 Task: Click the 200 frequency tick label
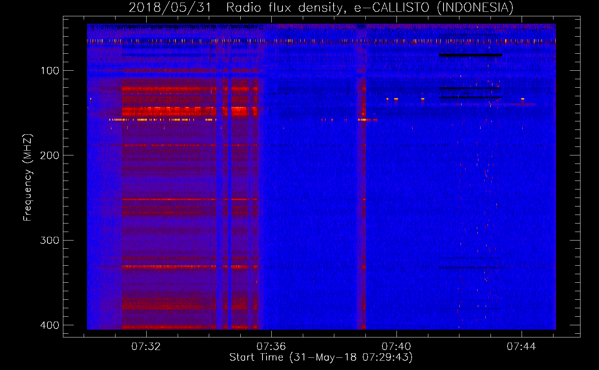click(50, 155)
